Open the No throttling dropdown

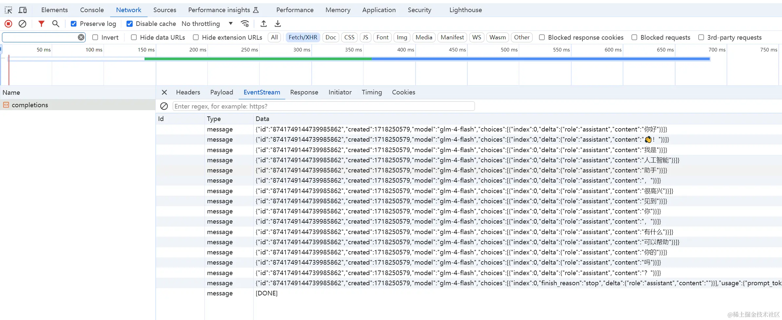207,24
